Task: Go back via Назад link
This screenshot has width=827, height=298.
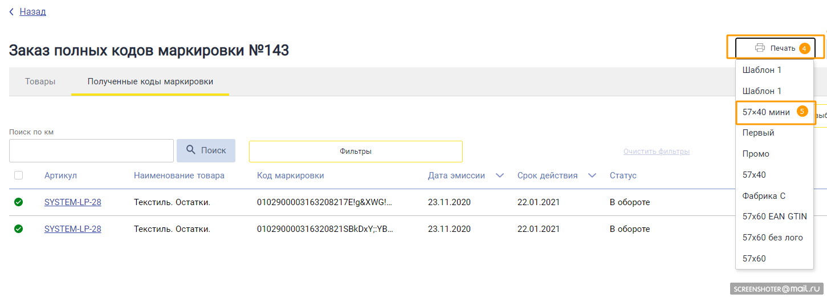Action: coord(32,11)
